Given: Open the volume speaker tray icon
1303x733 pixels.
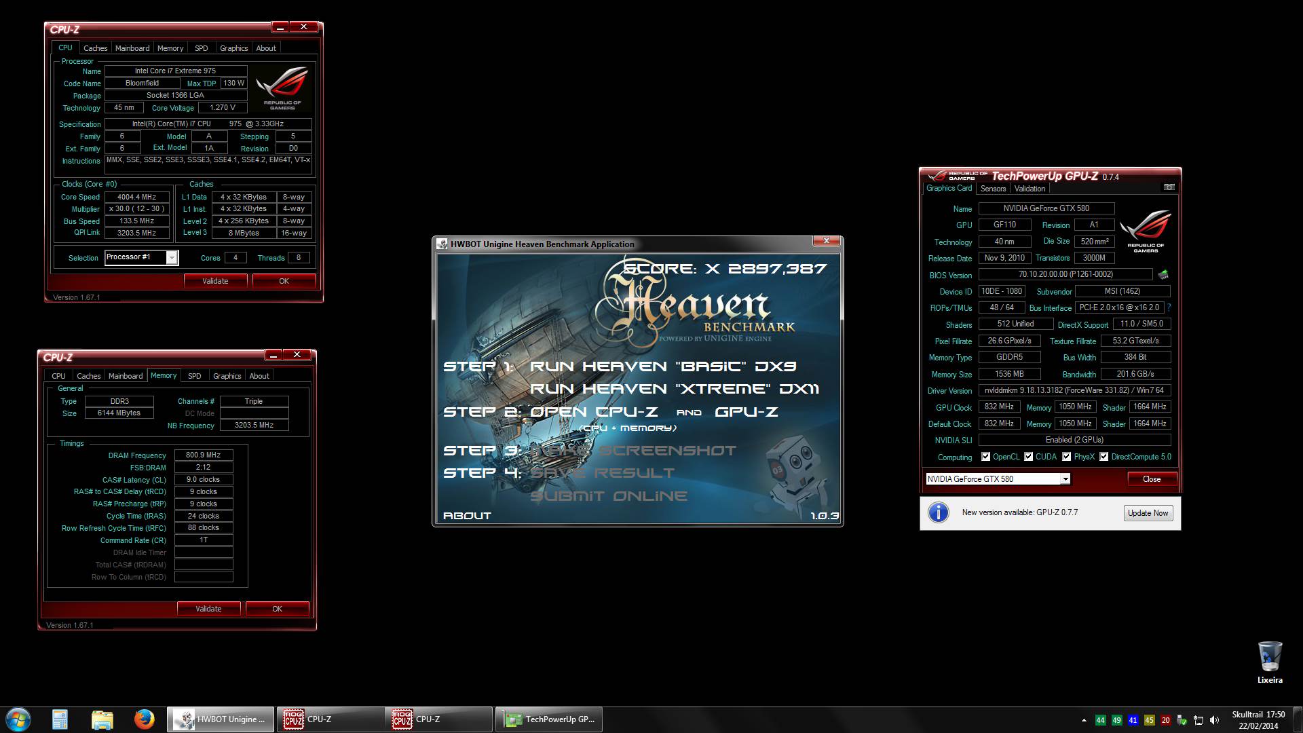Looking at the screenshot, I should pyautogui.click(x=1215, y=720).
